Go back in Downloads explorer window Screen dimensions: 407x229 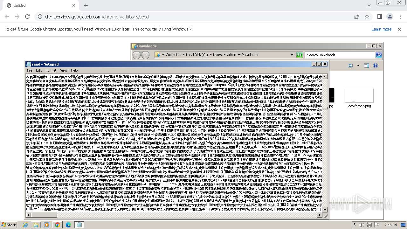pos(136,55)
